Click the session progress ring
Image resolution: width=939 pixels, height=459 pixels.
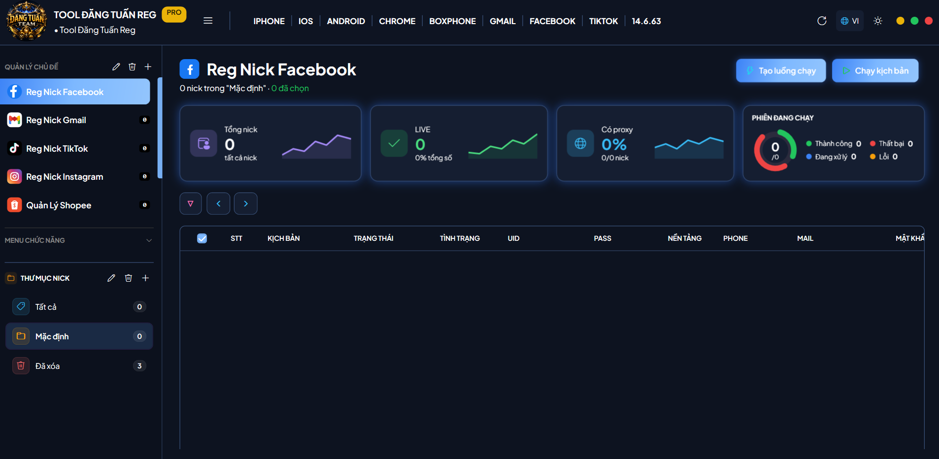click(775, 150)
